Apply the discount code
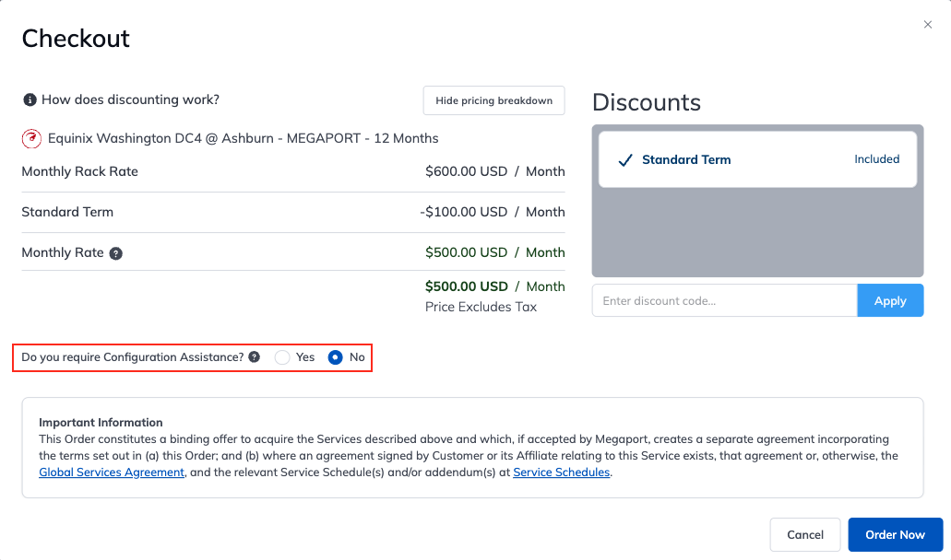This screenshot has height=560, width=951. tap(890, 301)
